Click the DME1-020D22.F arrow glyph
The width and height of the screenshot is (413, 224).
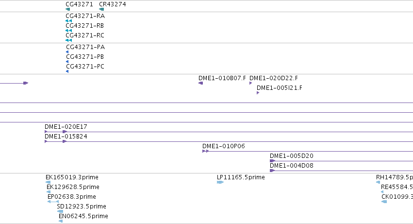click(x=251, y=83)
